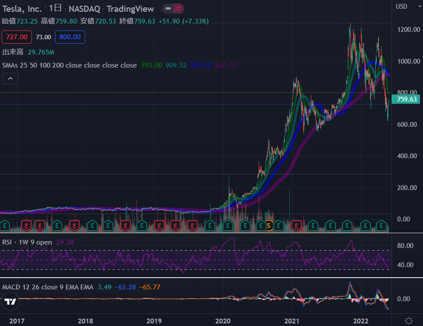Image resolution: width=423 pixels, height=326 pixels.
Task: Click the MACD signal value -65.77
Action: click(x=150, y=287)
